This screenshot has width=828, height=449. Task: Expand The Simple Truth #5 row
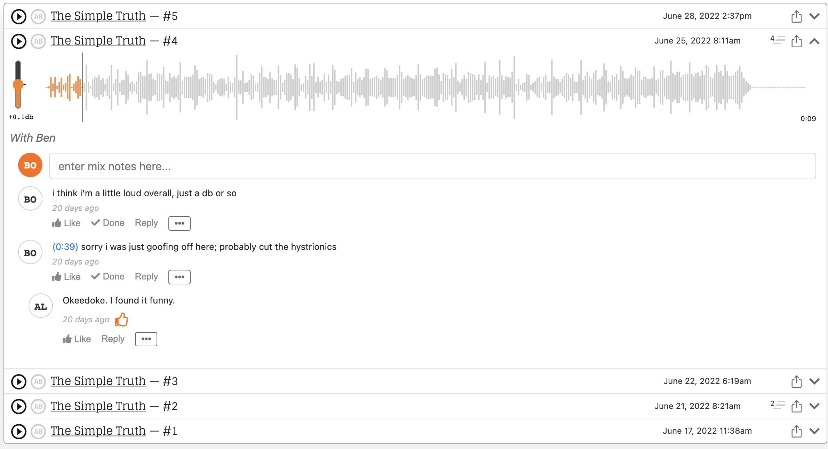click(814, 16)
